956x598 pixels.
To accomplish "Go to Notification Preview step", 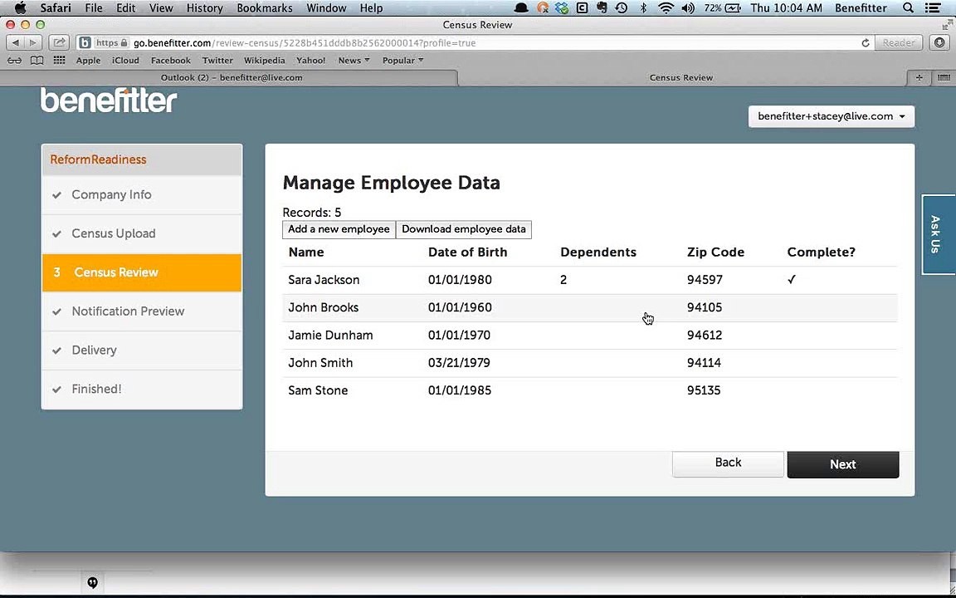I will (x=141, y=311).
